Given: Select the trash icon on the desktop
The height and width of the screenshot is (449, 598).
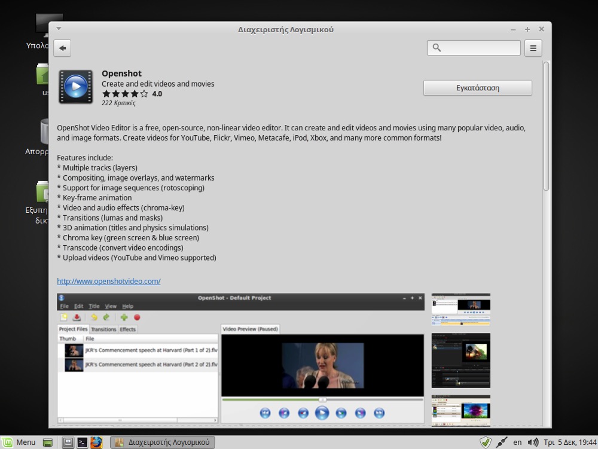Looking at the screenshot, I should pos(45,132).
